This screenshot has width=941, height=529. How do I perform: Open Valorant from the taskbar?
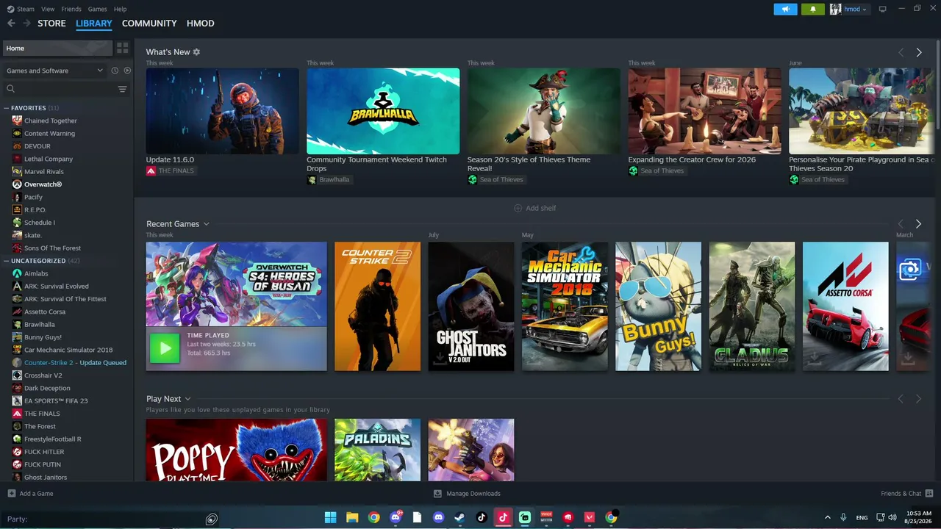tap(589, 517)
